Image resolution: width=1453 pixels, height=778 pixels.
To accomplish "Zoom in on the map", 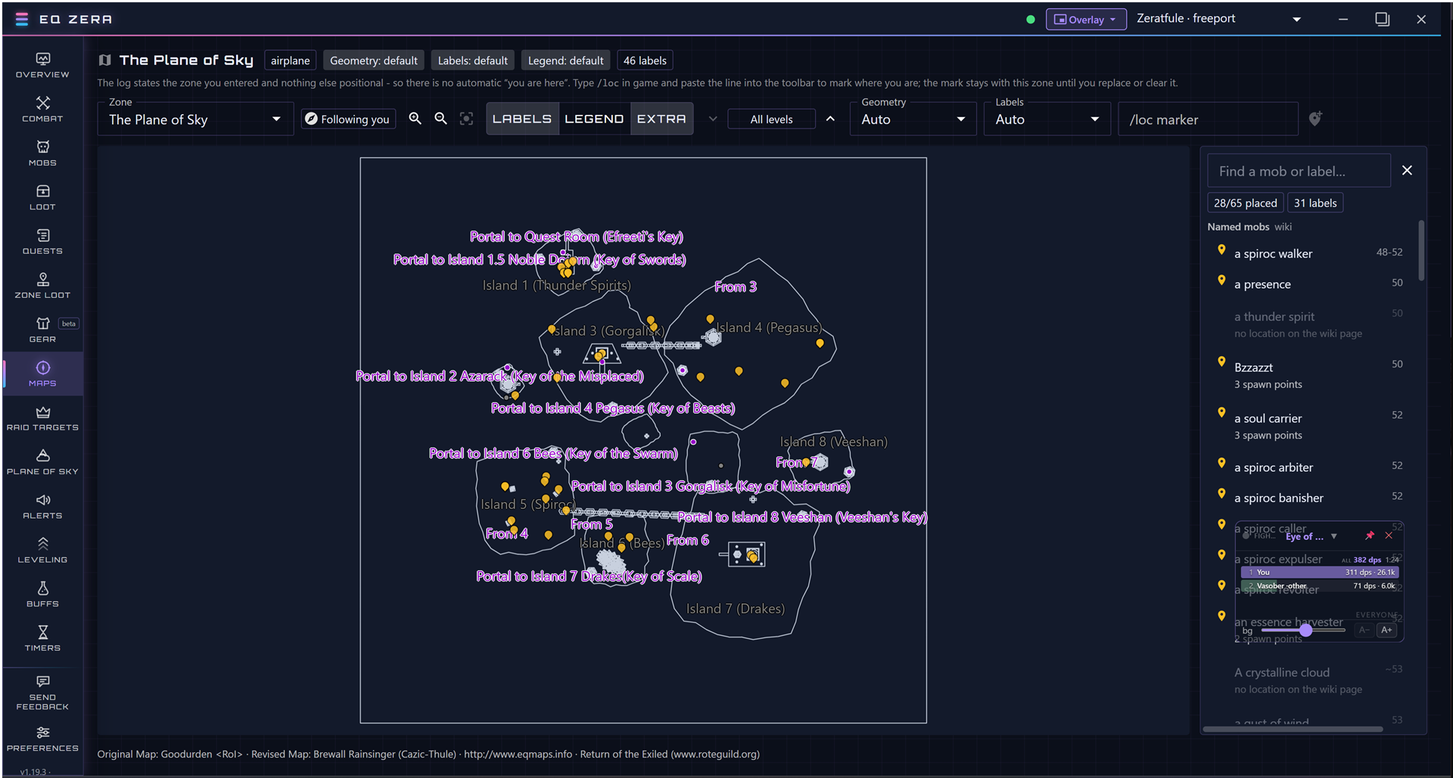I will pos(415,119).
